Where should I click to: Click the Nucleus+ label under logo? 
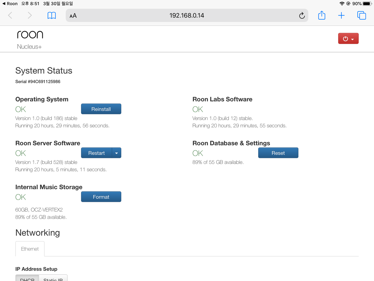click(30, 47)
